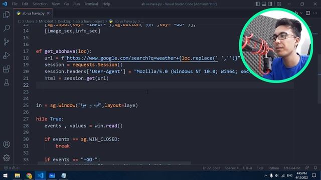Open the Go menu
This screenshot has height=180, width=321.
67,4
